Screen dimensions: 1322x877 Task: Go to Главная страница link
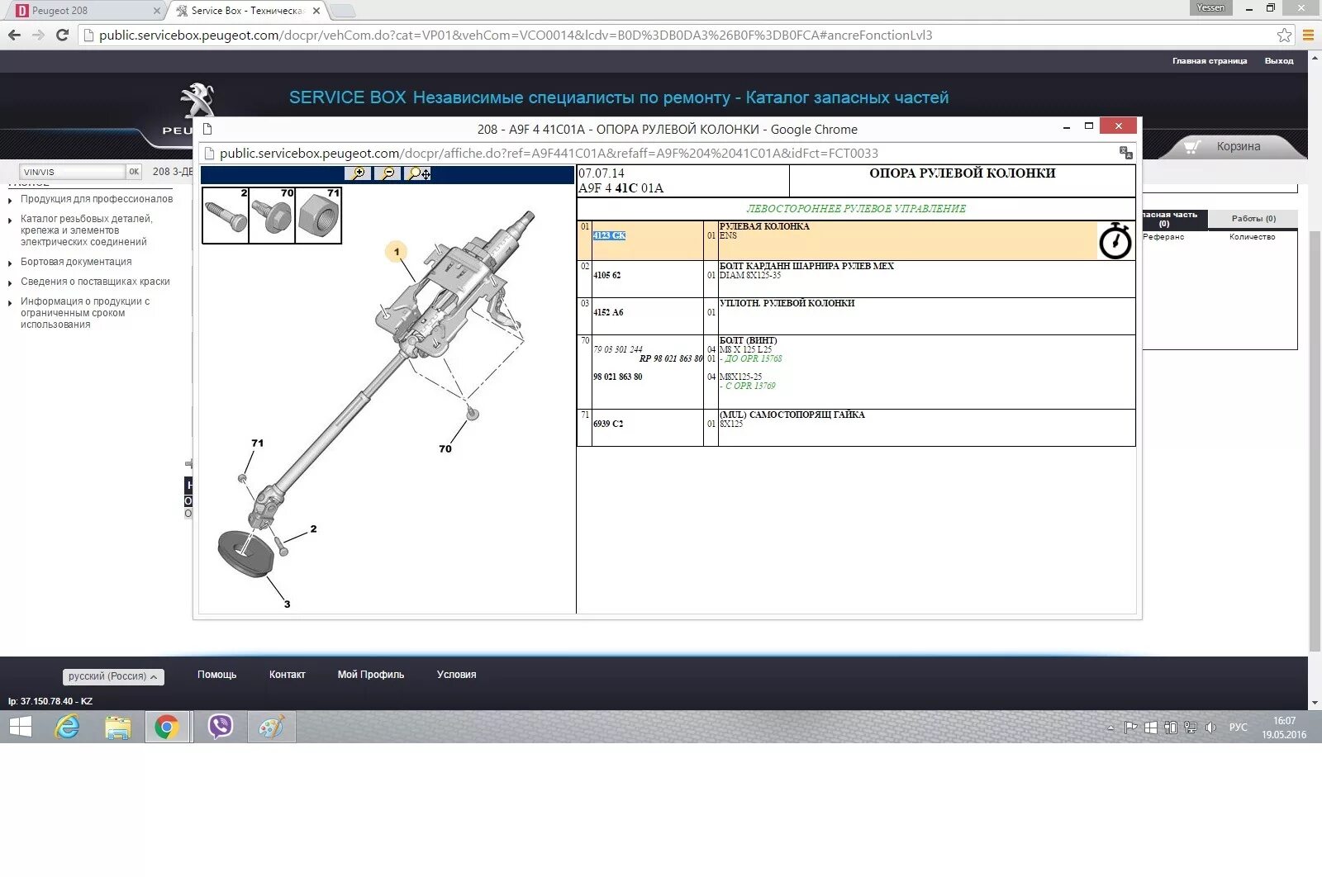pos(1210,61)
